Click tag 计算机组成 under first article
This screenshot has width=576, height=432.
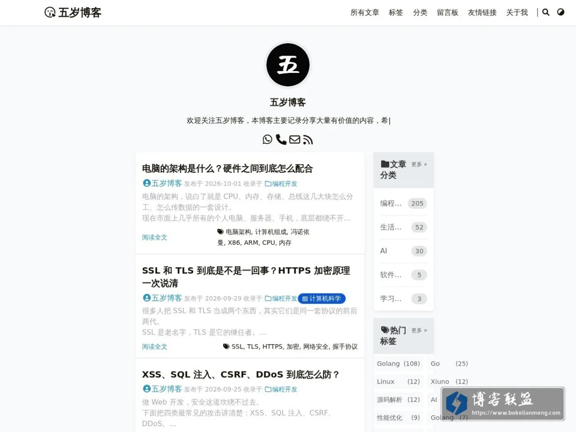(x=271, y=232)
